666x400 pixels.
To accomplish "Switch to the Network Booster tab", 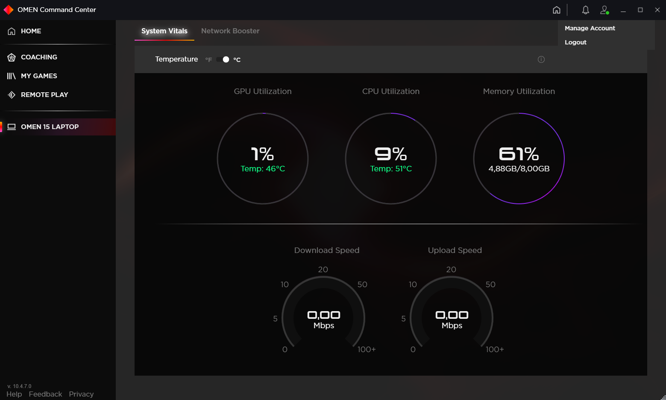I will (230, 31).
